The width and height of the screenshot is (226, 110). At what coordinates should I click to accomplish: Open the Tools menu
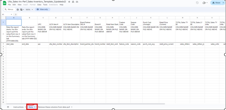coord(45,5)
